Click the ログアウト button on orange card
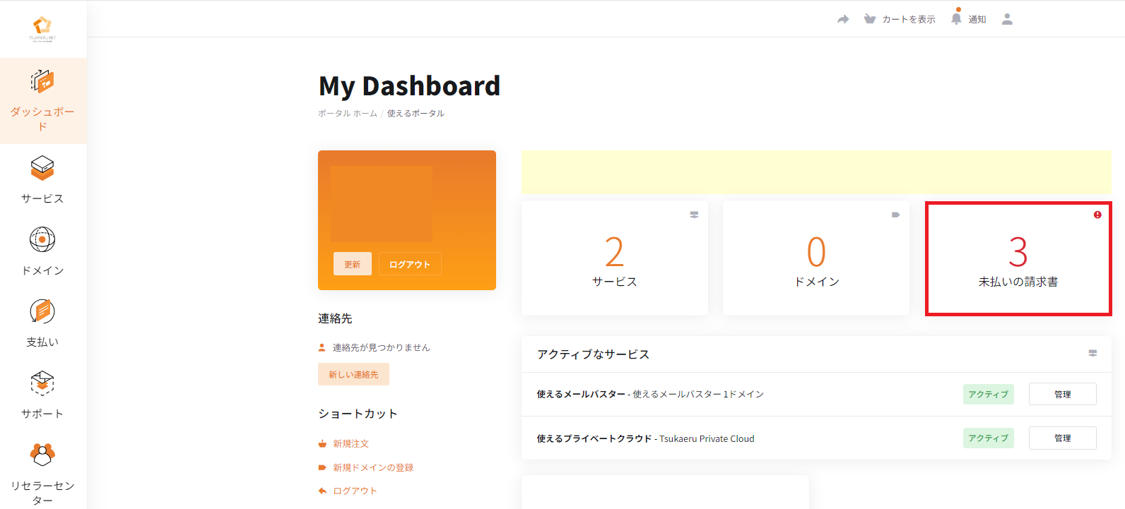 pos(410,264)
